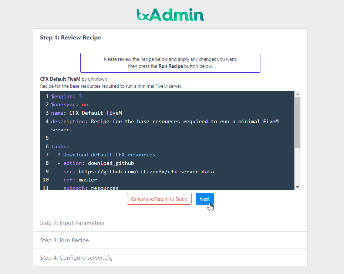344x274 pixels.
Task: Click the recipe editor scrollbar down arrow
Action: click(297, 187)
